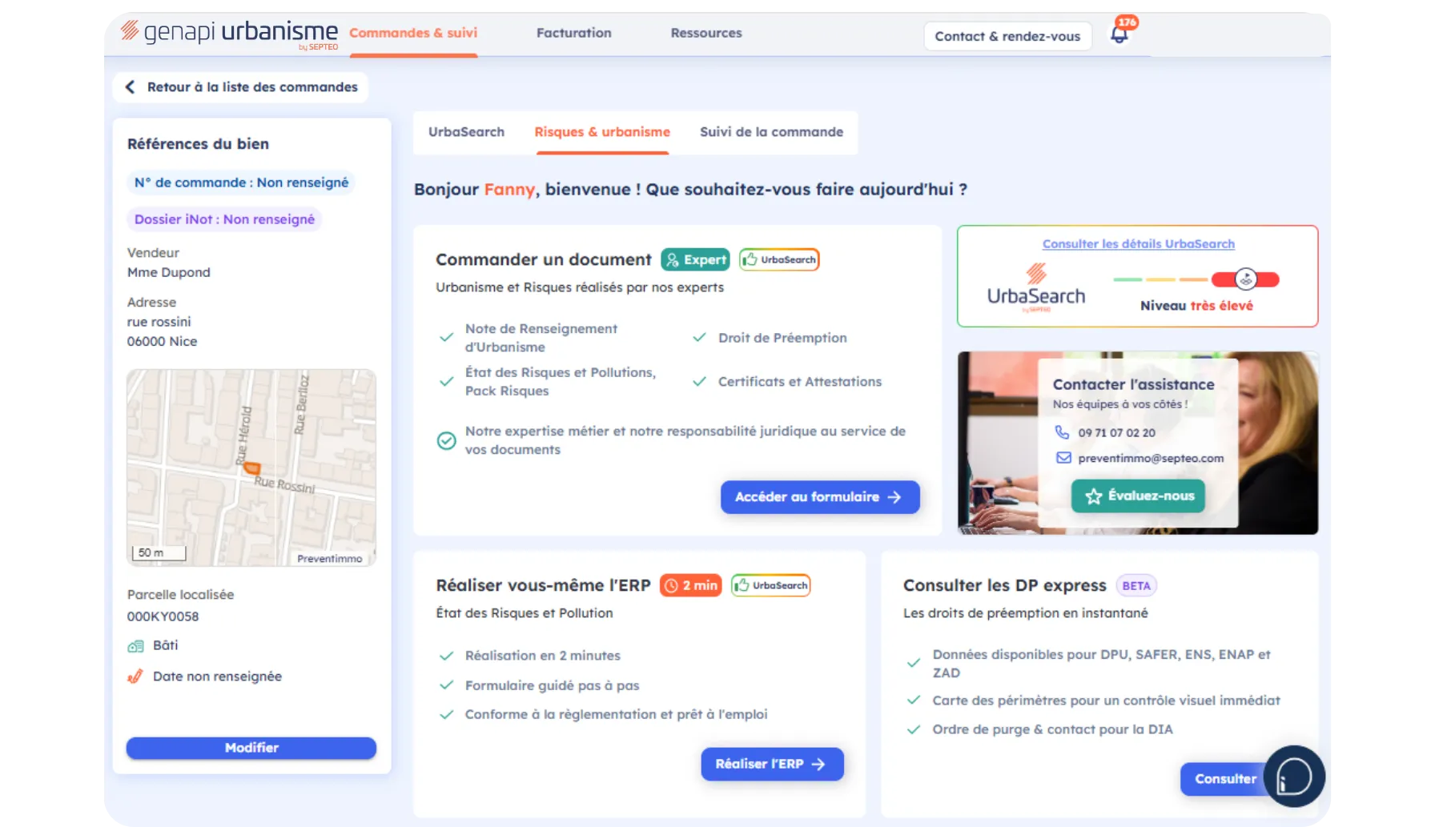Click Carte des périmètres item
This screenshot has width=1435, height=827.
point(1106,701)
